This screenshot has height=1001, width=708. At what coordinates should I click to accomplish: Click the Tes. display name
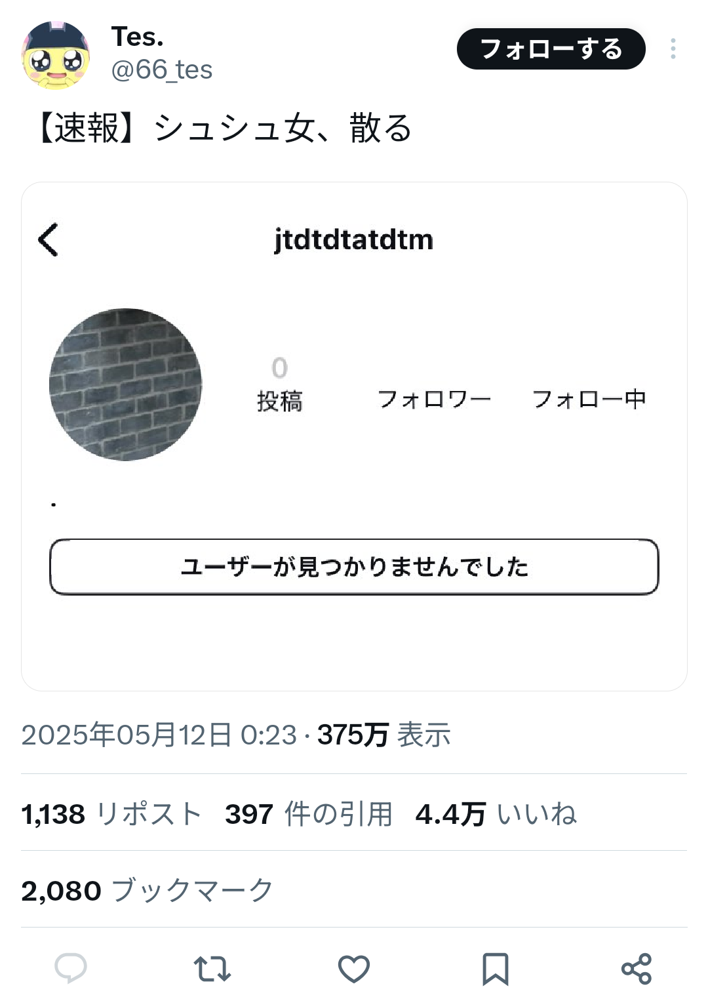pos(137,37)
